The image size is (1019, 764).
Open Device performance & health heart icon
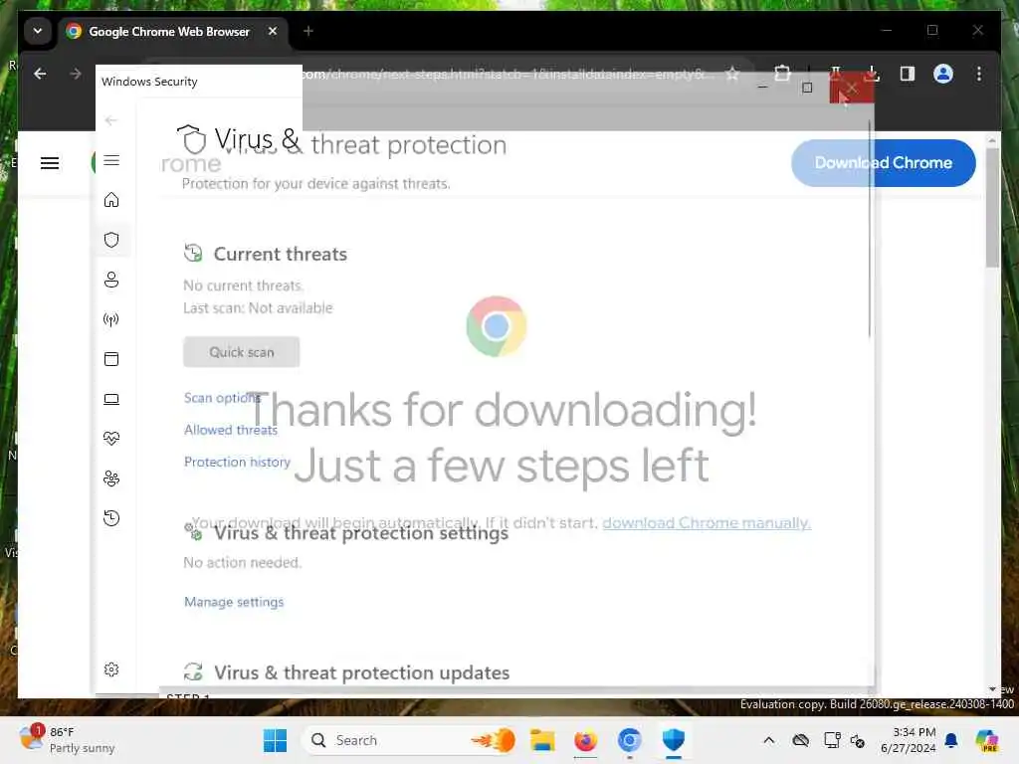tap(111, 439)
